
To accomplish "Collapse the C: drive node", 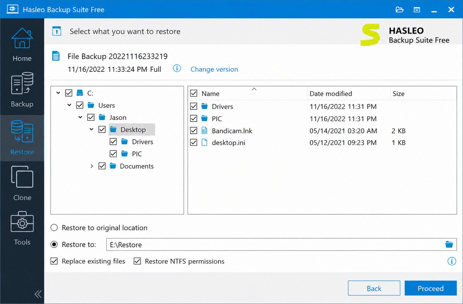I will click(58, 93).
